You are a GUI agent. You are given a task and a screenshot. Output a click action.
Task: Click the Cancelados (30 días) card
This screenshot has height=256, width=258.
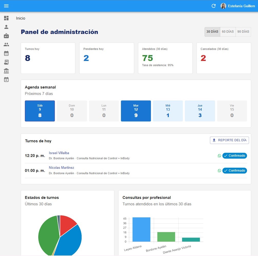tap(224, 58)
